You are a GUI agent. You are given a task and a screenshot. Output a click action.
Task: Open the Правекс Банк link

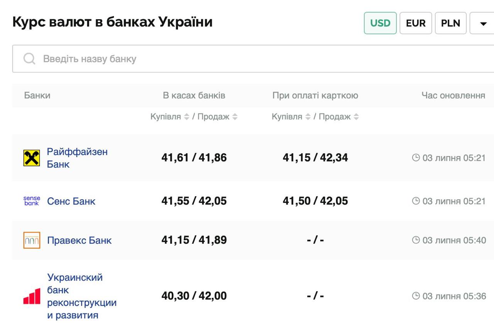click(x=79, y=241)
